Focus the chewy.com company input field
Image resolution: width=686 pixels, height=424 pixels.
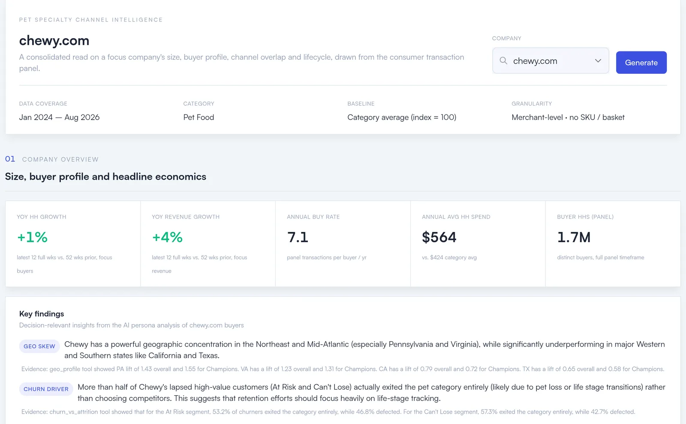point(551,60)
